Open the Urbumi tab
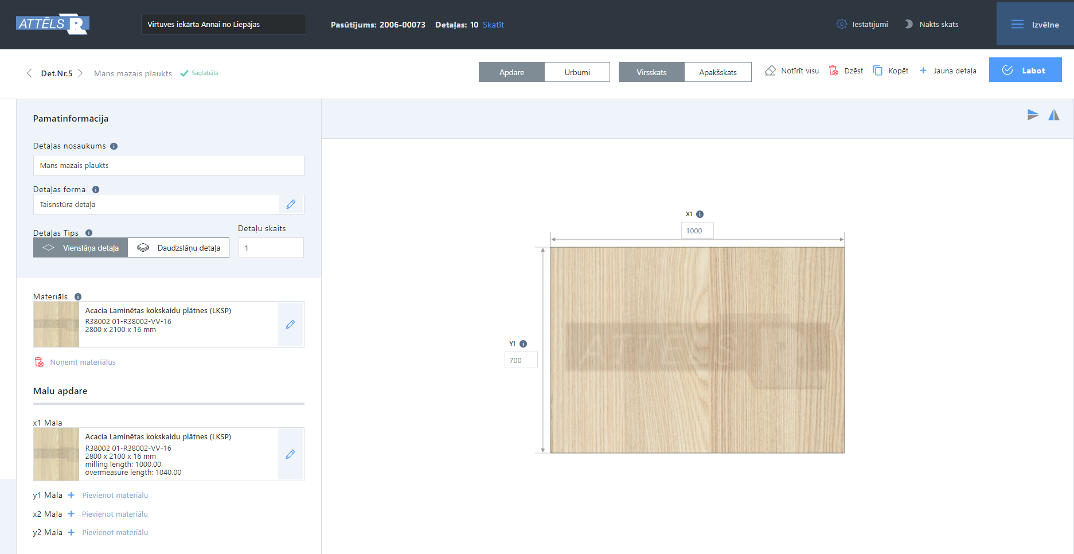 (577, 72)
